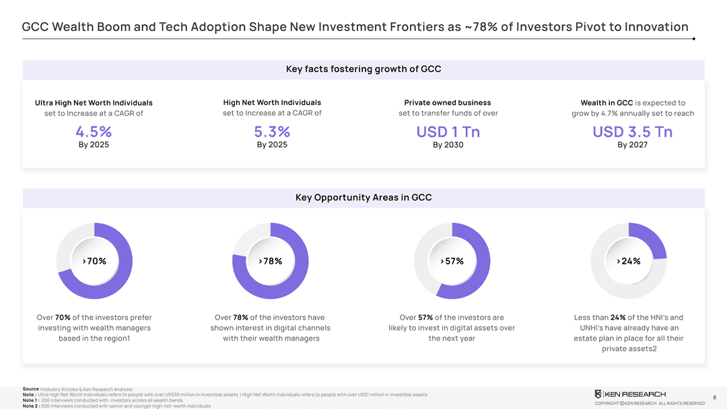727x409 pixels.
Task: Click the estate plan description text
Action: coord(629,333)
